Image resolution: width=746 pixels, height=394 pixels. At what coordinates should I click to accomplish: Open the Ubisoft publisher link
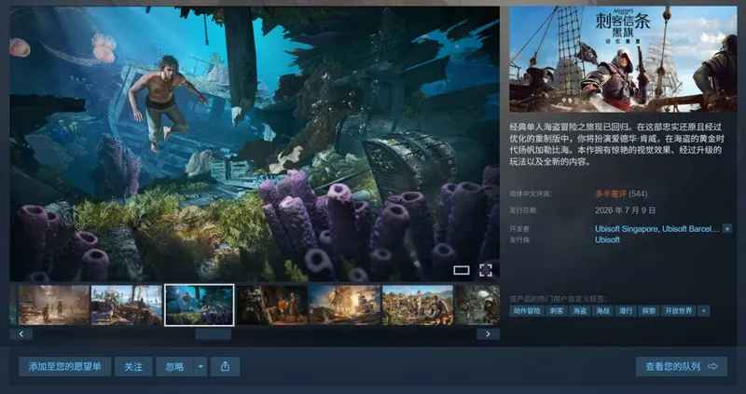coord(607,239)
